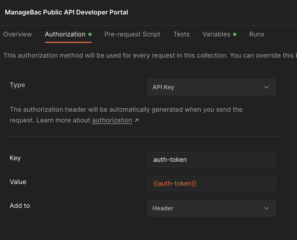Select the Authorization tab
This screenshot has height=240, width=297.
click(x=68, y=34)
